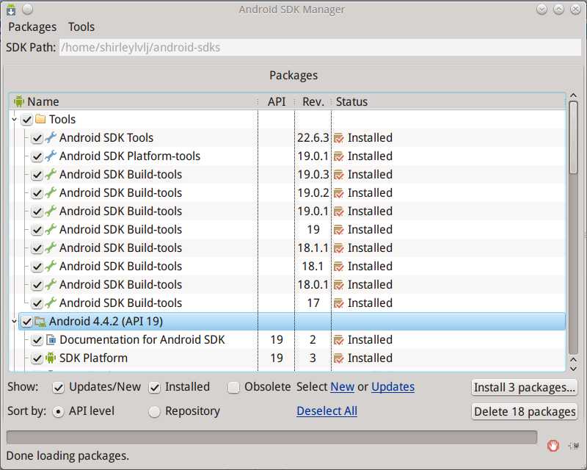Open the Tools menu
The width and height of the screenshot is (587, 470).
click(81, 27)
